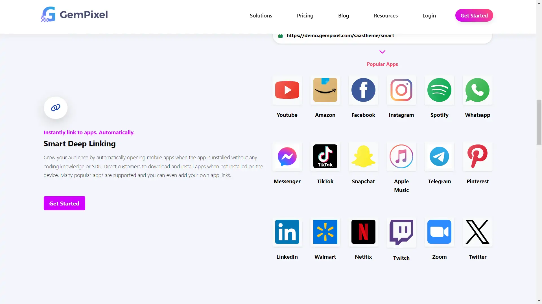The height and width of the screenshot is (304, 542).
Task: Expand the pink chevron above Popular Apps
Action: click(x=382, y=52)
